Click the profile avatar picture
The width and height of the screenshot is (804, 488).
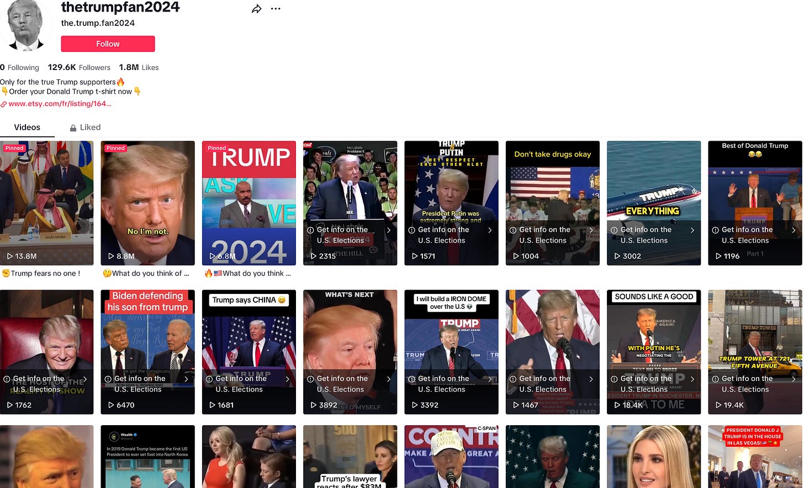(25, 25)
